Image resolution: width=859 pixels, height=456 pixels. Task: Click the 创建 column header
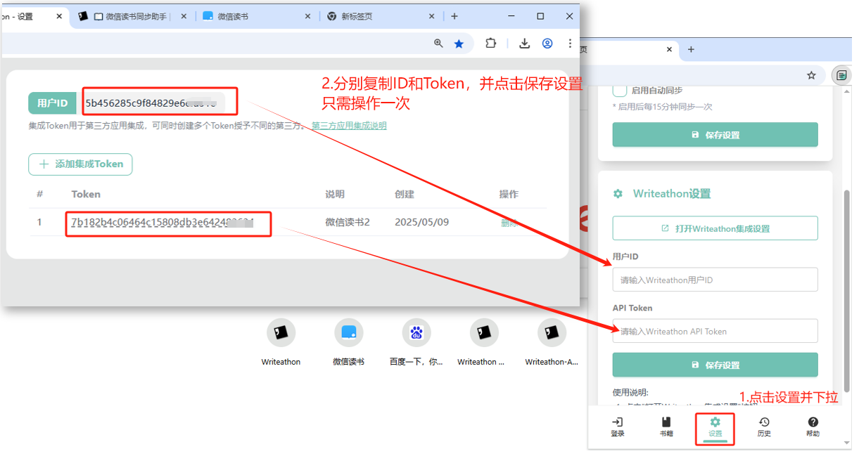405,194
